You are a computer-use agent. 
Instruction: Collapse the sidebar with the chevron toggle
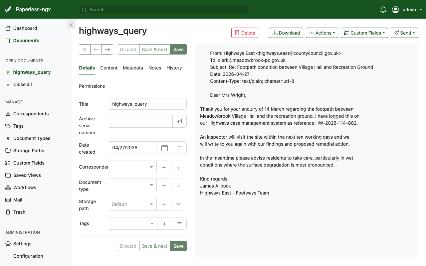[x=71, y=25]
